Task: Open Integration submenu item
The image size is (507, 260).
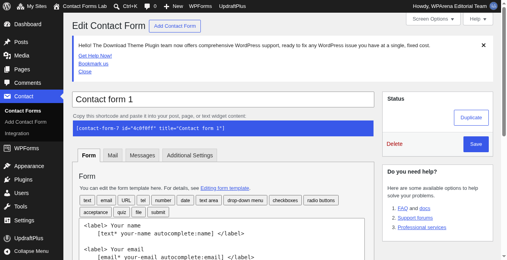Action: click(17, 134)
